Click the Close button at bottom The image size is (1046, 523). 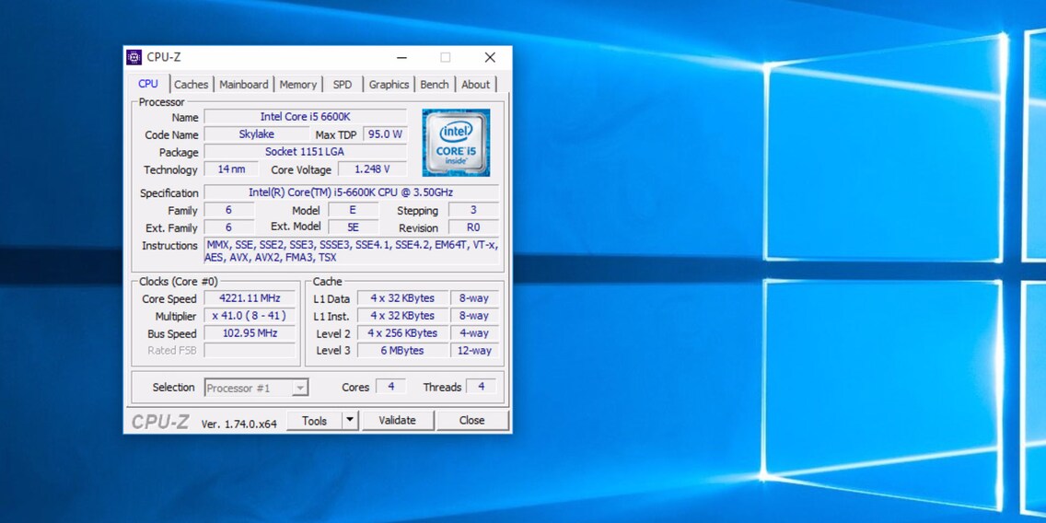tap(471, 420)
